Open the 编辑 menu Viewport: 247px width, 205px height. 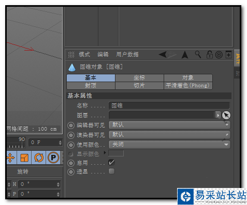[x=103, y=55]
